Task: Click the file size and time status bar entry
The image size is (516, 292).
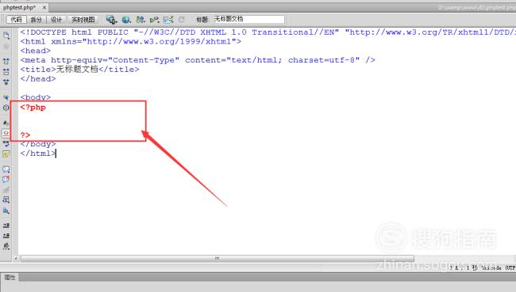Action: point(464,267)
